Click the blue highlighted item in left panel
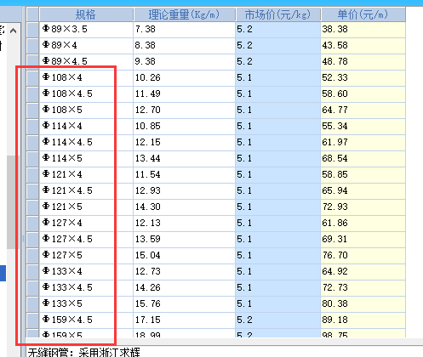This screenshot has height=357, width=423. (3, 273)
